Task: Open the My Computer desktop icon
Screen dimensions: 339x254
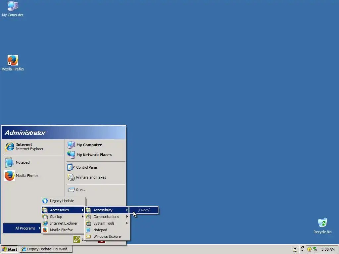Action: pyautogui.click(x=13, y=9)
